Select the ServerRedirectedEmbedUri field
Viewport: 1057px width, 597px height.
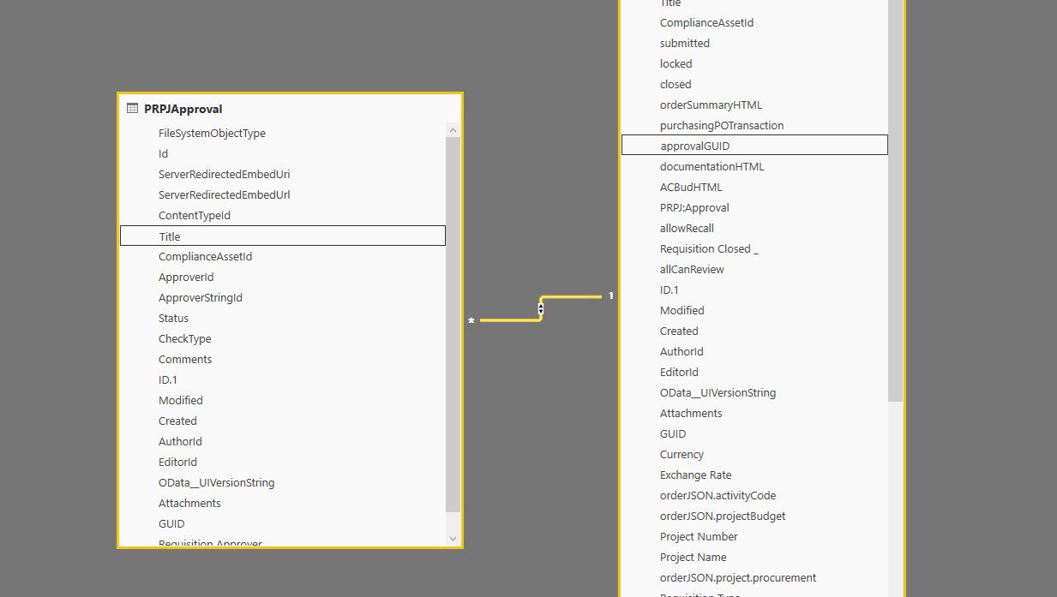pyautogui.click(x=224, y=174)
